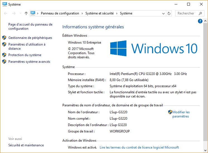Click inside the Rechercher search field
208x153 pixels.
coord(186,13)
